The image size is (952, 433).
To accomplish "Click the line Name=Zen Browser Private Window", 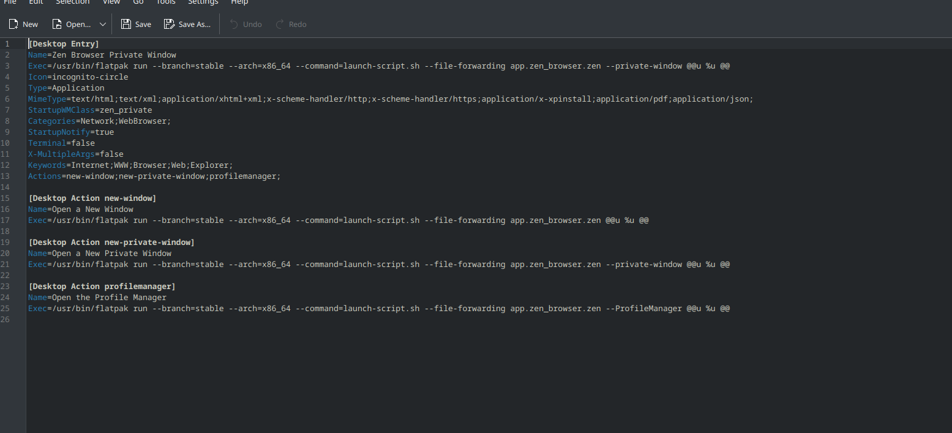I will (x=102, y=55).
